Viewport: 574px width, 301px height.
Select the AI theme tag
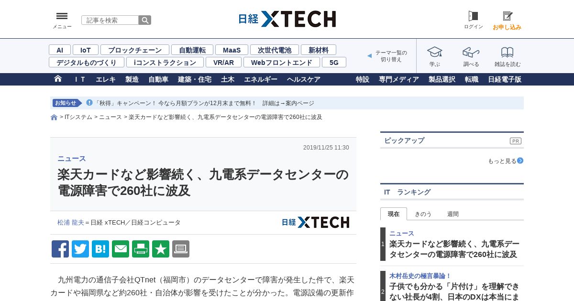60,50
